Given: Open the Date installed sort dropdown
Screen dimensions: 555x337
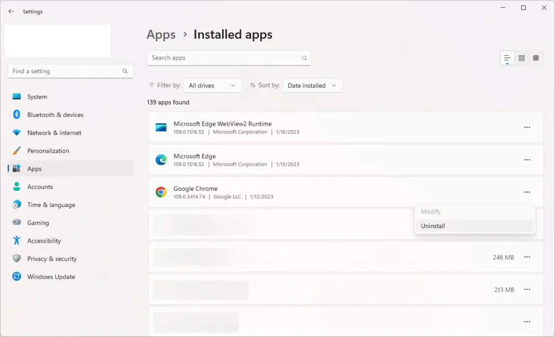Looking at the screenshot, I should click(312, 86).
